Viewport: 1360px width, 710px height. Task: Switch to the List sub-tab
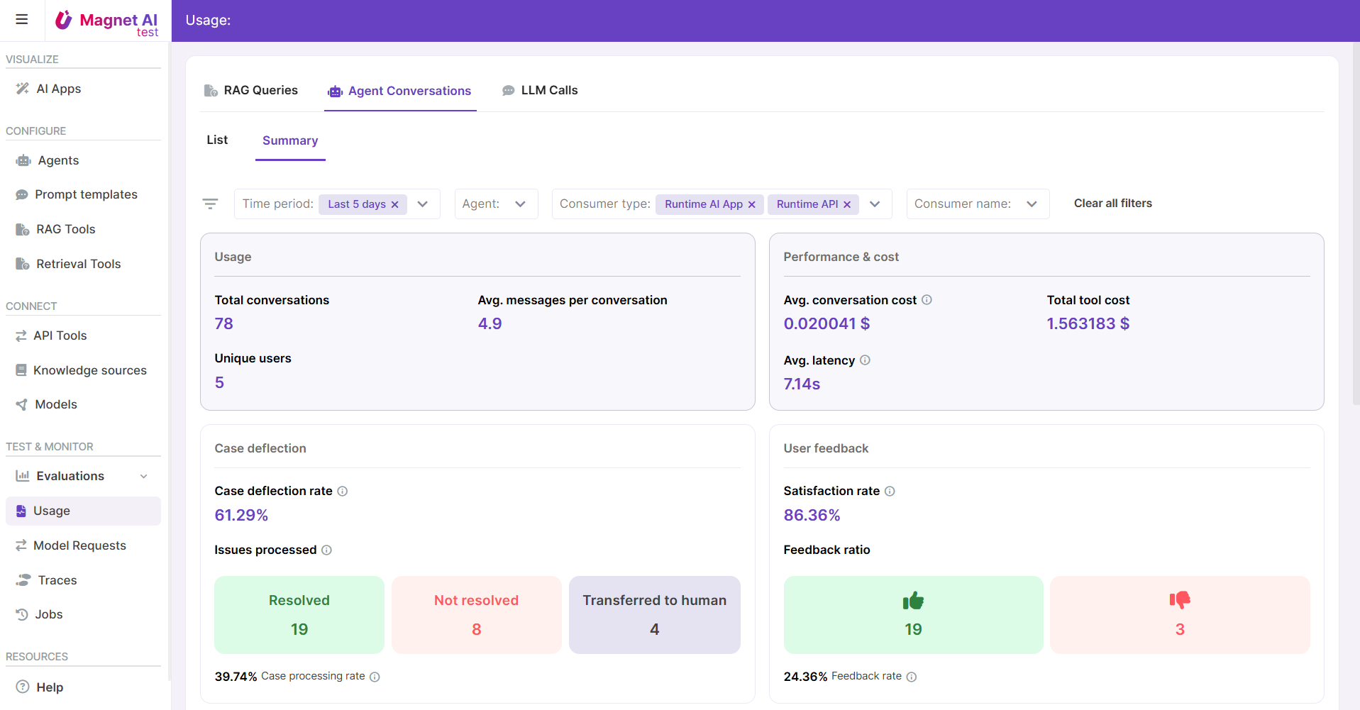217,140
